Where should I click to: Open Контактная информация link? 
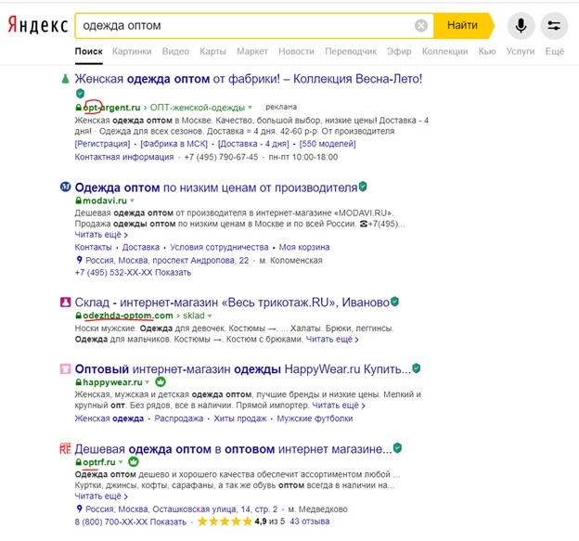coord(124,157)
